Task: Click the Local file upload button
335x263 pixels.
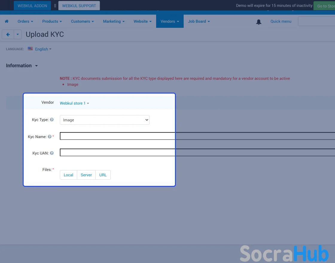Action: click(x=68, y=175)
